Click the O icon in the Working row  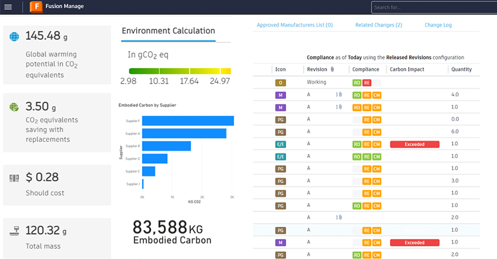tap(280, 82)
